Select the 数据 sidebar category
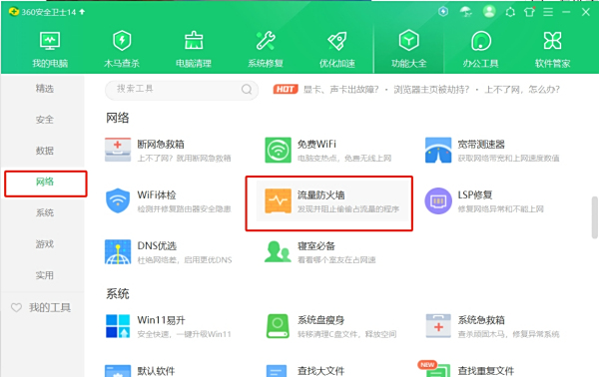Image resolution: width=599 pixels, height=377 pixels. pos(45,151)
